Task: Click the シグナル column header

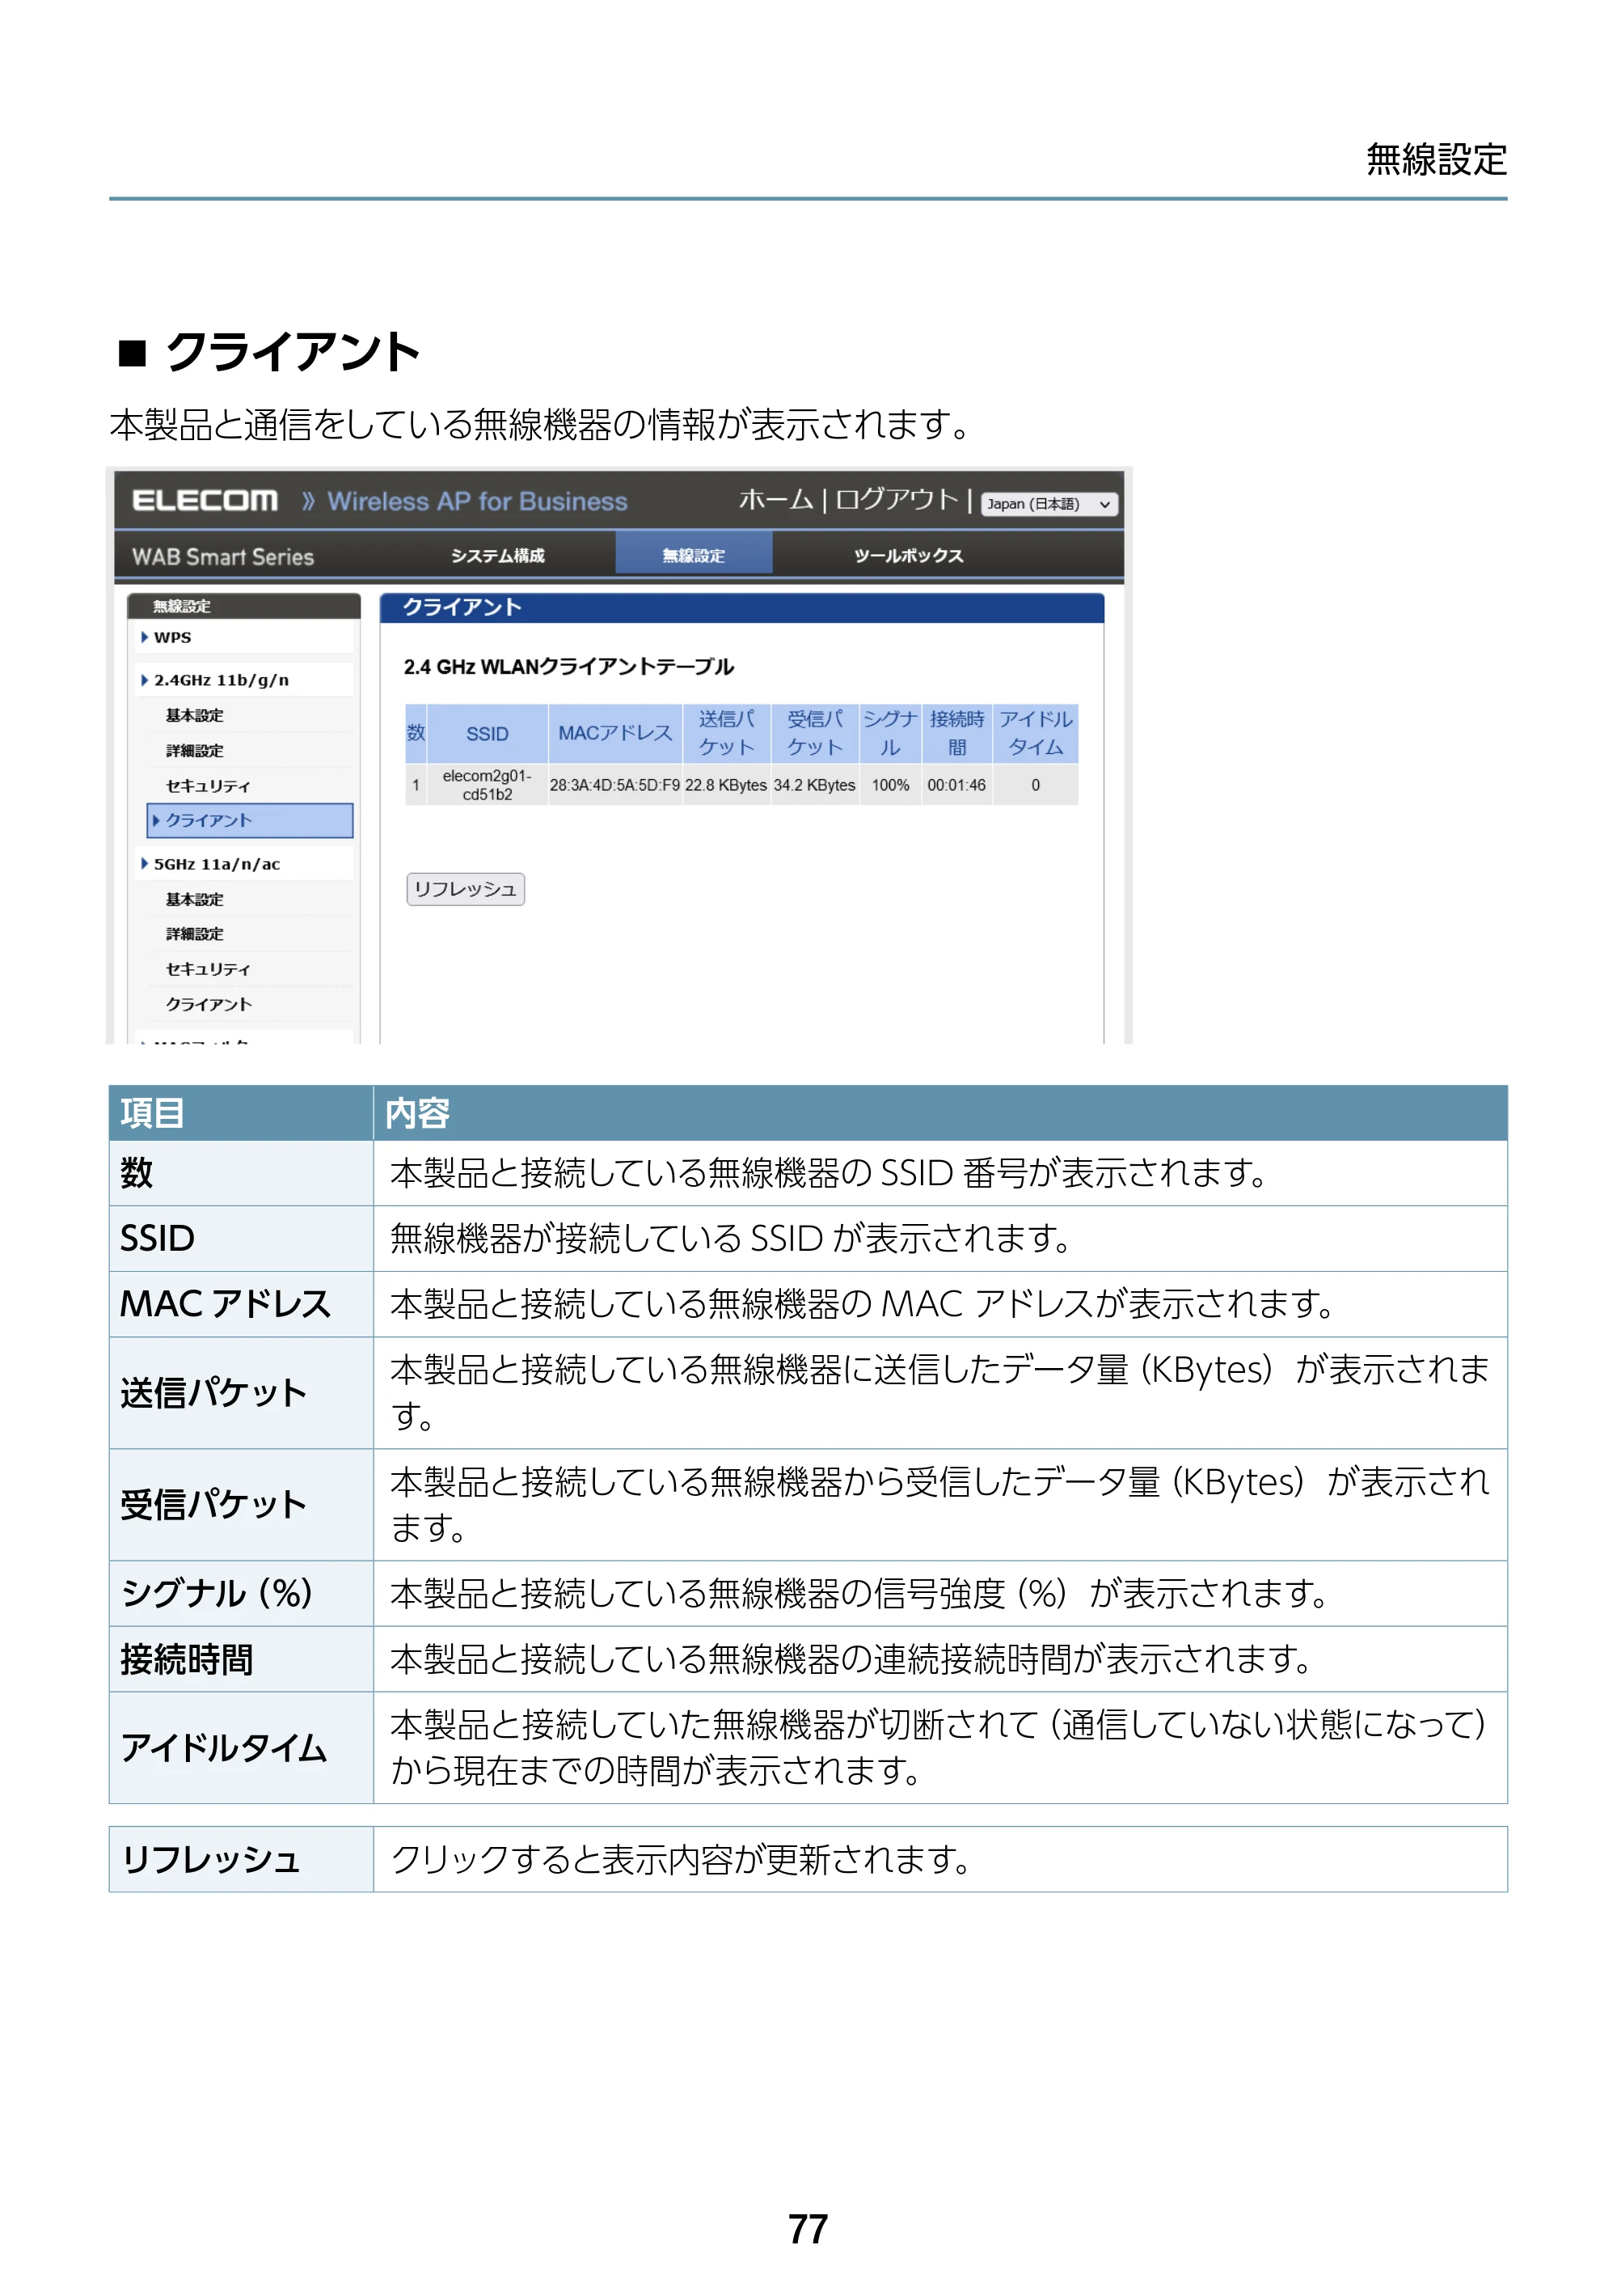Action: point(889,733)
